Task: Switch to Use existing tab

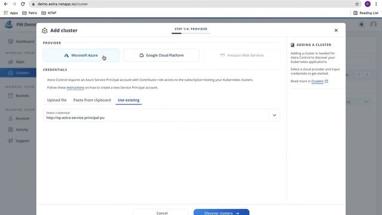Action: pyautogui.click(x=129, y=100)
